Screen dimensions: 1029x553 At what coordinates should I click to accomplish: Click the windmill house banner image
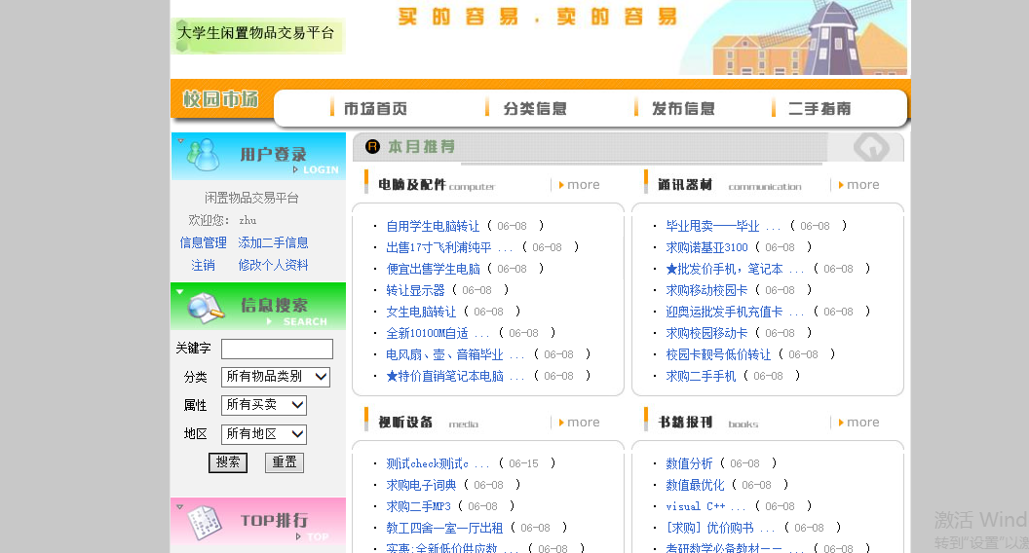791,39
